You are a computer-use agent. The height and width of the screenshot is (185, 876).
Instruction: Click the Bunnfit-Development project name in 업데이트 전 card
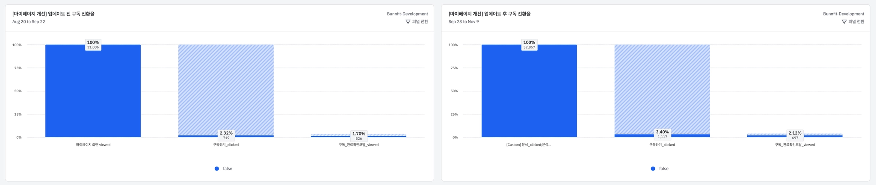pyautogui.click(x=407, y=14)
